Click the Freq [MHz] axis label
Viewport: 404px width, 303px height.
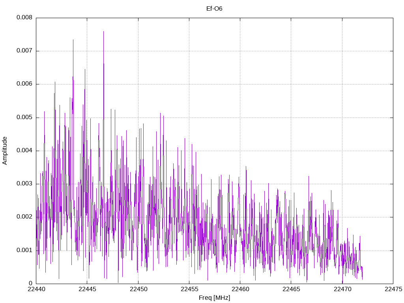click(x=214, y=298)
